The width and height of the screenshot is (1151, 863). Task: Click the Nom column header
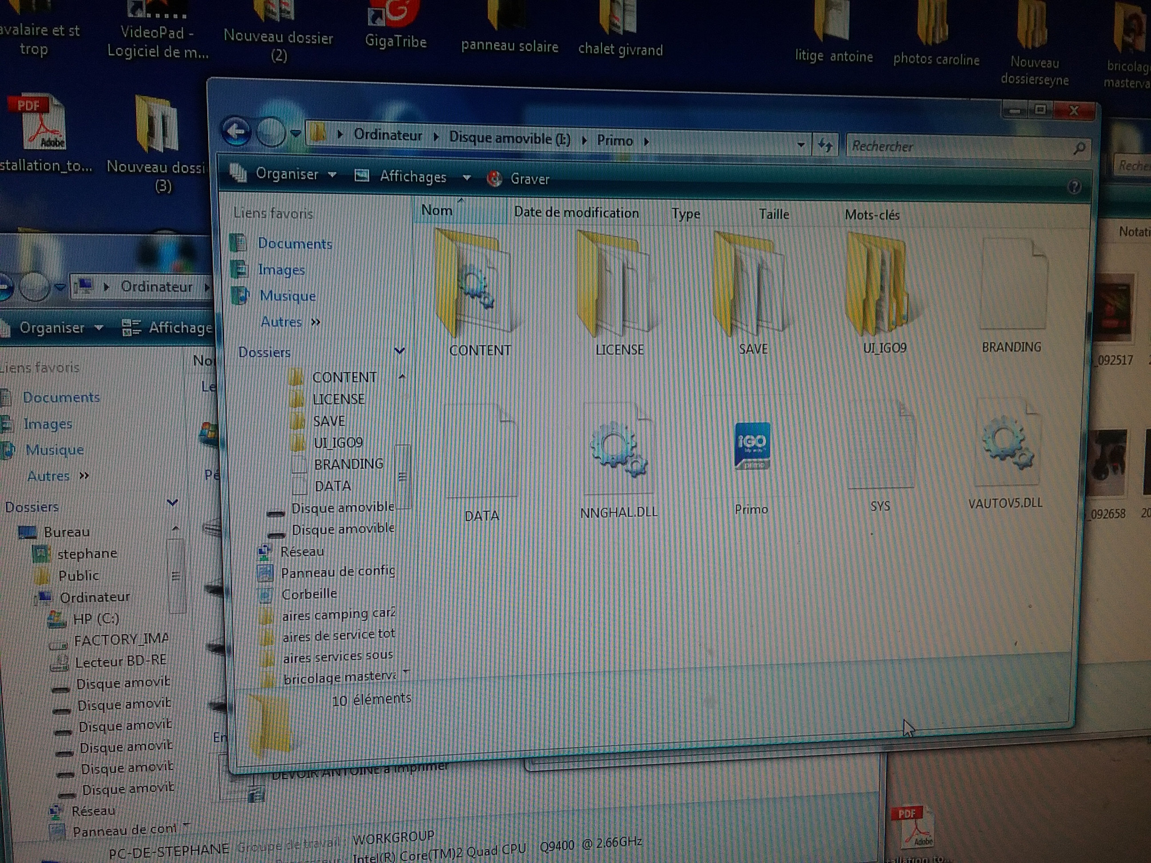[437, 210]
